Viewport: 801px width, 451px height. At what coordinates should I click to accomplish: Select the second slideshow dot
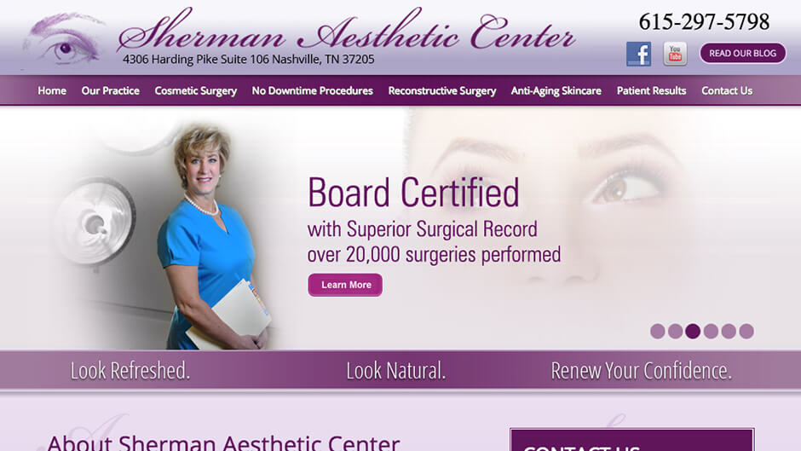point(676,332)
